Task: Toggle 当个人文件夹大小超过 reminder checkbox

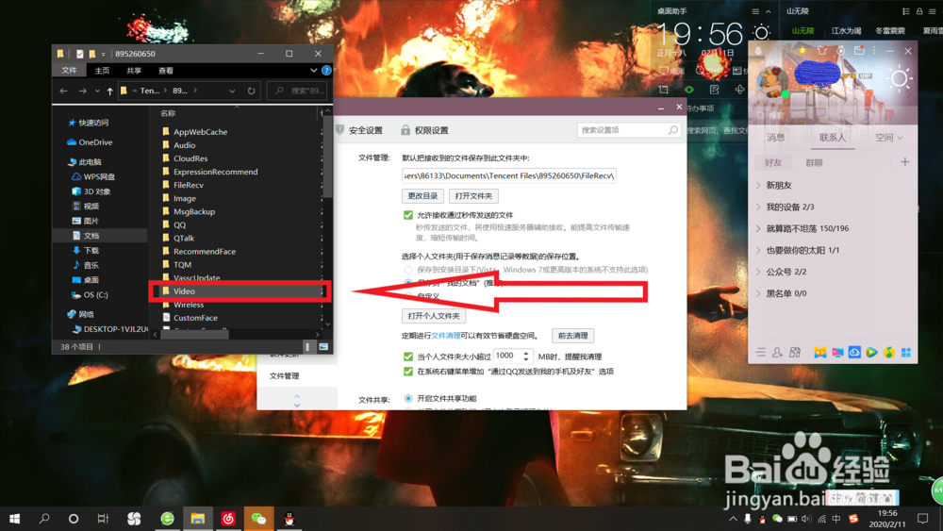Action: point(408,356)
